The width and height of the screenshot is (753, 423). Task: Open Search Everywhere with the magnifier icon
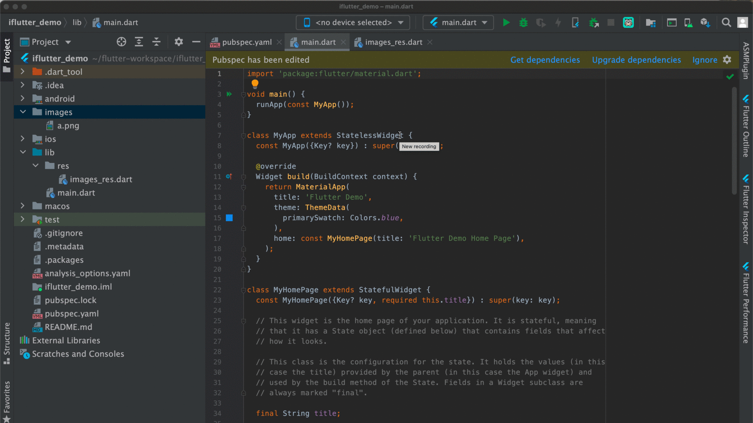coord(727,22)
